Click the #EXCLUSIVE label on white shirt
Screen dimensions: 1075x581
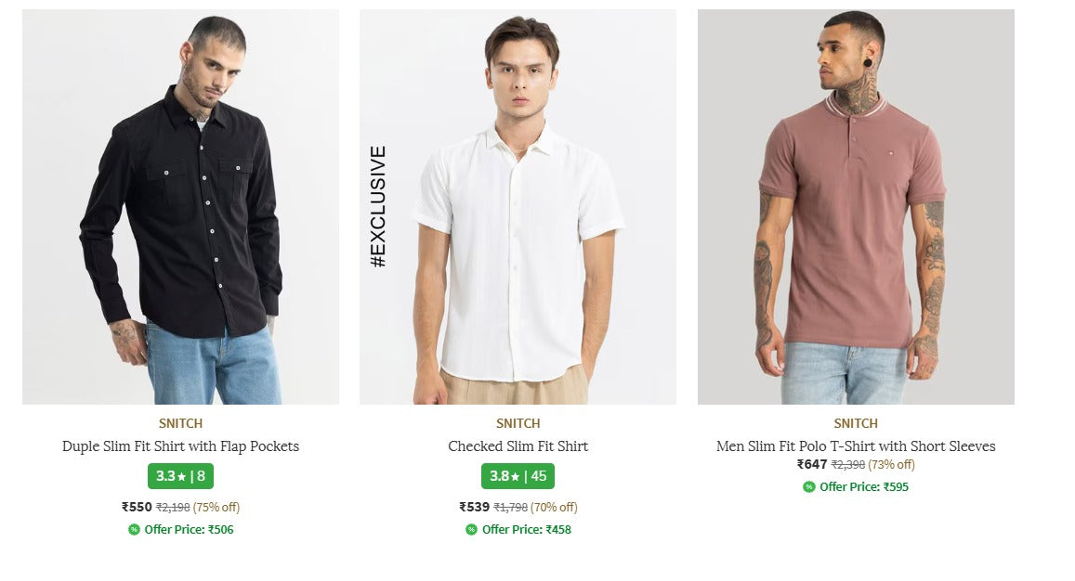378,207
